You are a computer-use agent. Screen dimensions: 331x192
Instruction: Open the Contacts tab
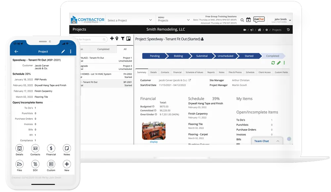coord(165,72)
